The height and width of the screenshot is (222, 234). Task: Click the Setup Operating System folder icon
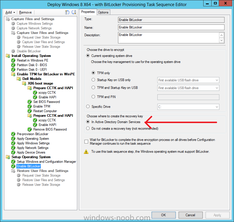[x=8, y=157]
